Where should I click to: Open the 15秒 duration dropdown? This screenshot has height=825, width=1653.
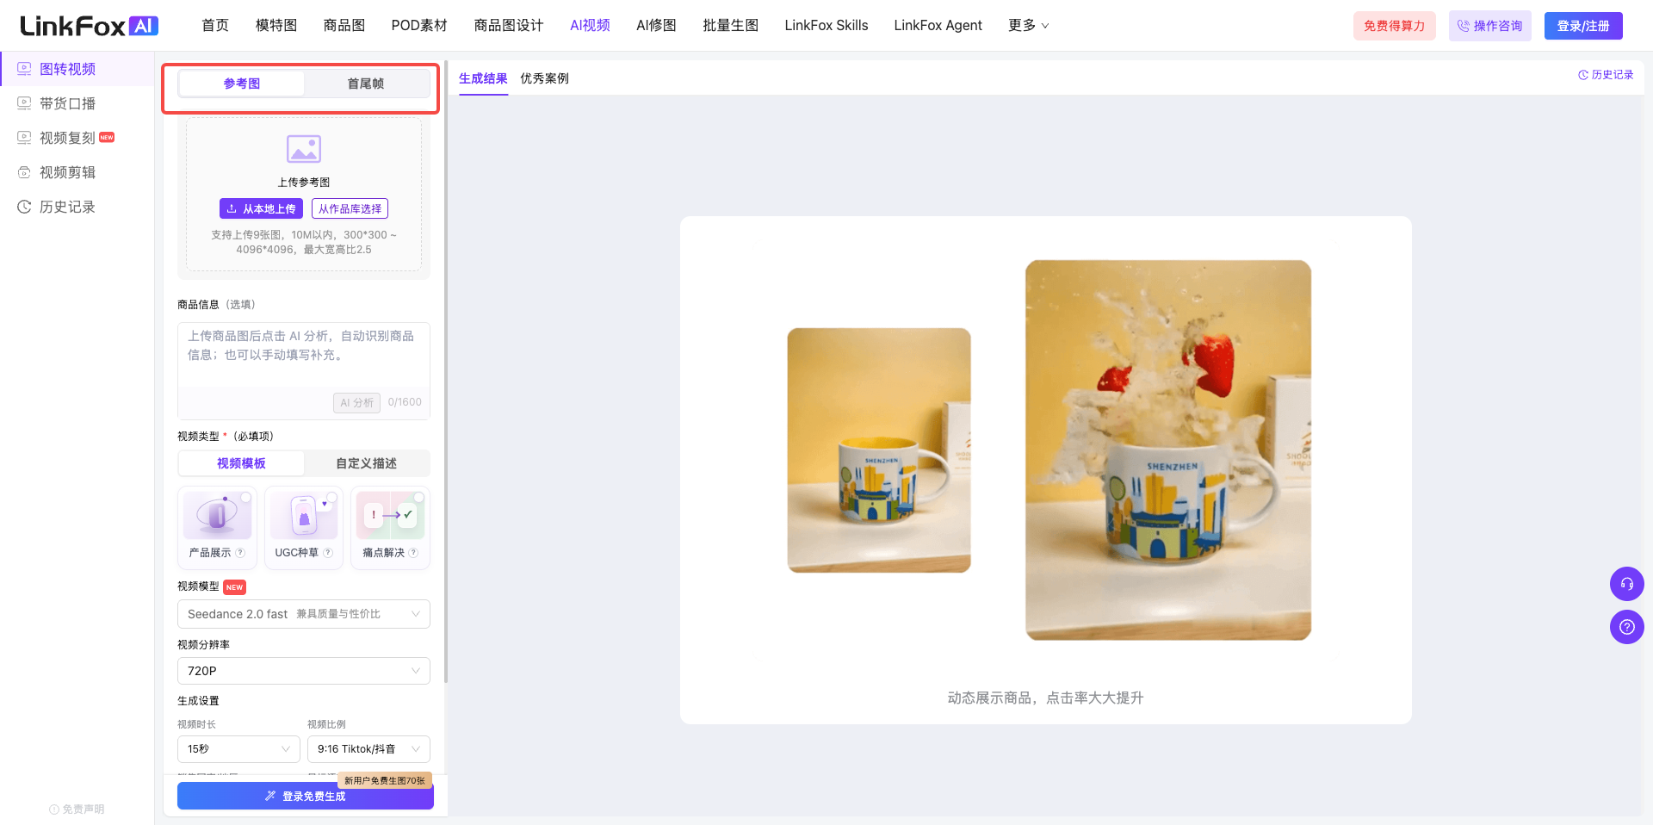(238, 749)
